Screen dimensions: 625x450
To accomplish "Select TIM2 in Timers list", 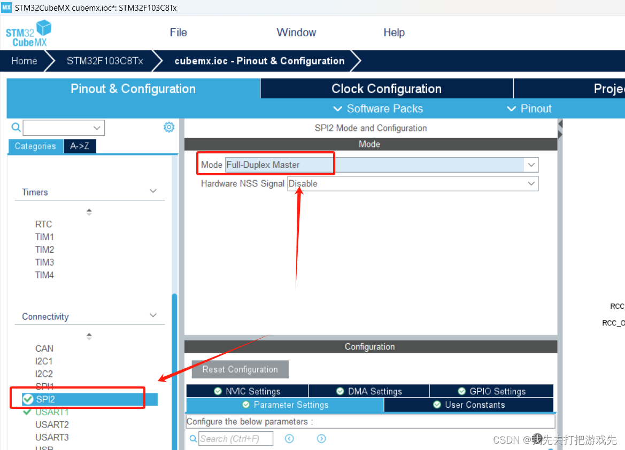I will point(44,250).
